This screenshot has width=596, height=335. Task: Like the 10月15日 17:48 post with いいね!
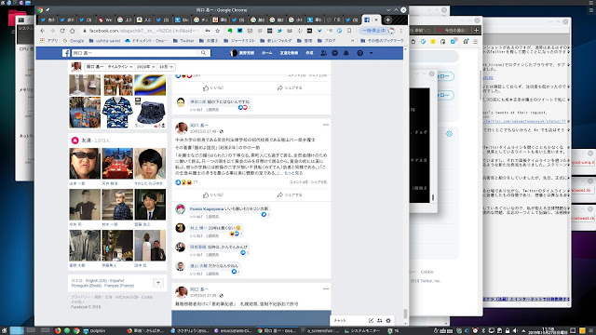click(213, 194)
